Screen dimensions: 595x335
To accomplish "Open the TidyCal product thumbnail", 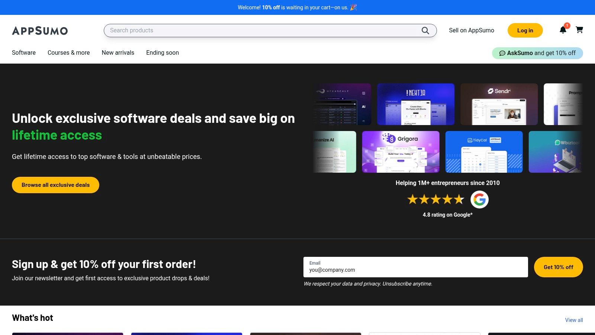I will 484,152.
